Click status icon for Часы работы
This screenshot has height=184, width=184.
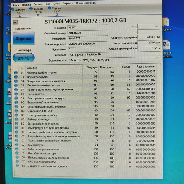tap(16, 94)
